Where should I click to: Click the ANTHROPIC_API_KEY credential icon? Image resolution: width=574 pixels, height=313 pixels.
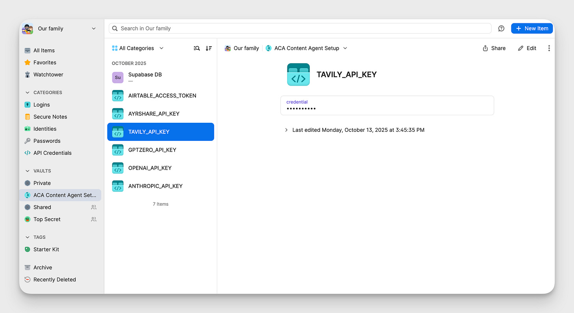pyautogui.click(x=118, y=186)
